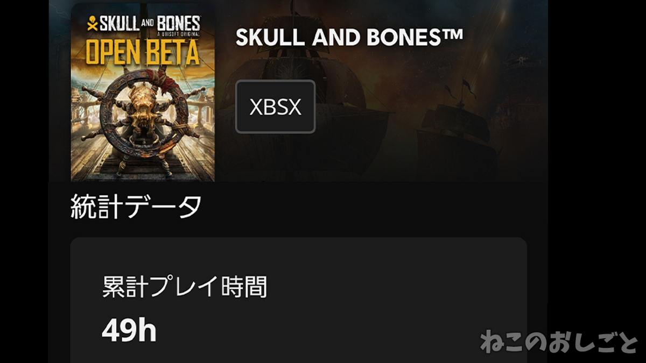Select the 累計プレイ時間 label
Screen dimensions: 646x363
point(185,288)
